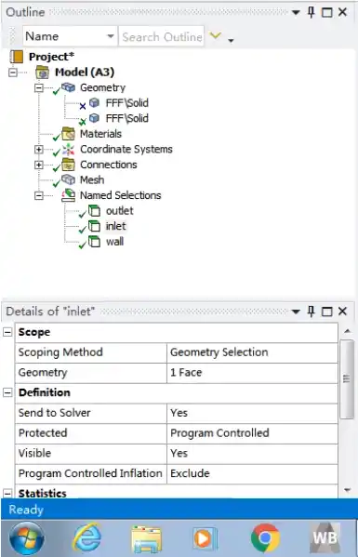The image size is (358, 557).
Task: Select the wall named selection icon
Action: [x=94, y=242]
